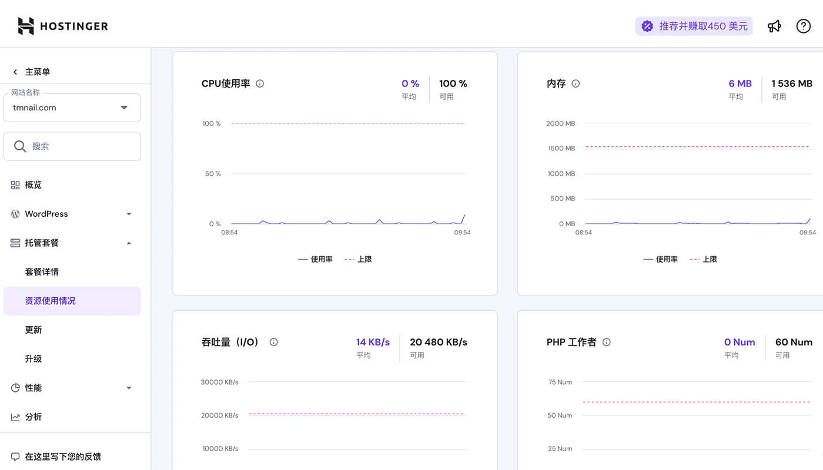Image resolution: width=823 pixels, height=470 pixels.
Task: Toggle the 上限 legend in memory chart
Action: (704, 258)
